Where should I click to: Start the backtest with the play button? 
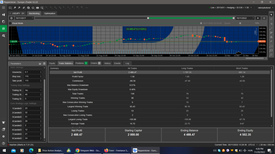click(x=258, y=18)
